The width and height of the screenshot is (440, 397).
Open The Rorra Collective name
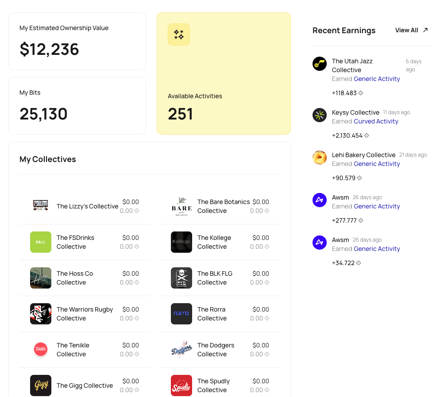(212, 314)
